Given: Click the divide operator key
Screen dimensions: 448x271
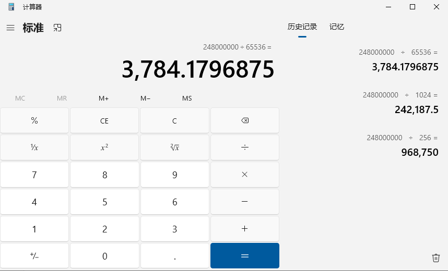Looking at the screenshot, I should [245, 147].
